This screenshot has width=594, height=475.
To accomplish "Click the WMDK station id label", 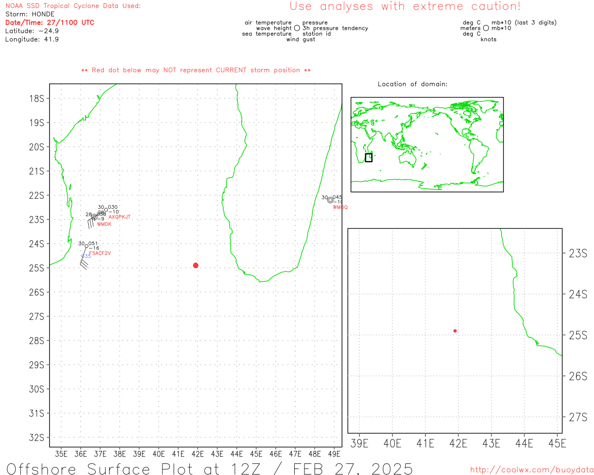I will click(x=104, y=225).
